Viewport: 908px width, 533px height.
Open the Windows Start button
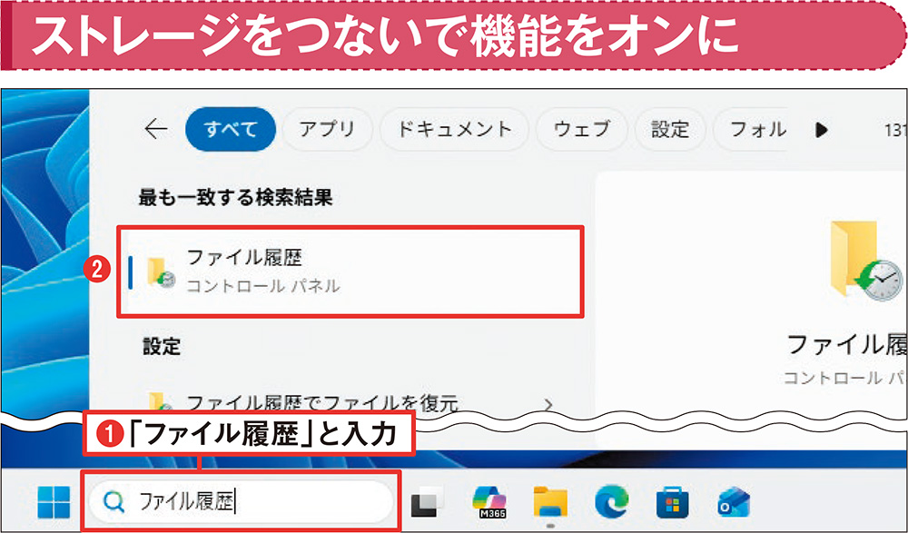54,502
